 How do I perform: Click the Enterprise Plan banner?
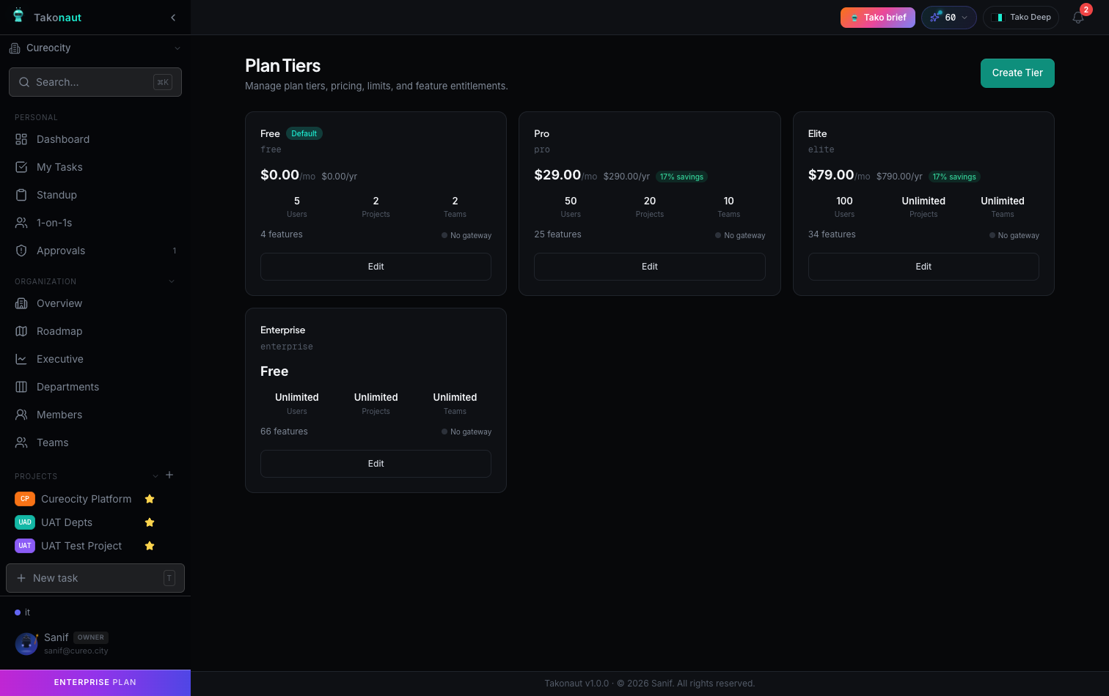95,682
